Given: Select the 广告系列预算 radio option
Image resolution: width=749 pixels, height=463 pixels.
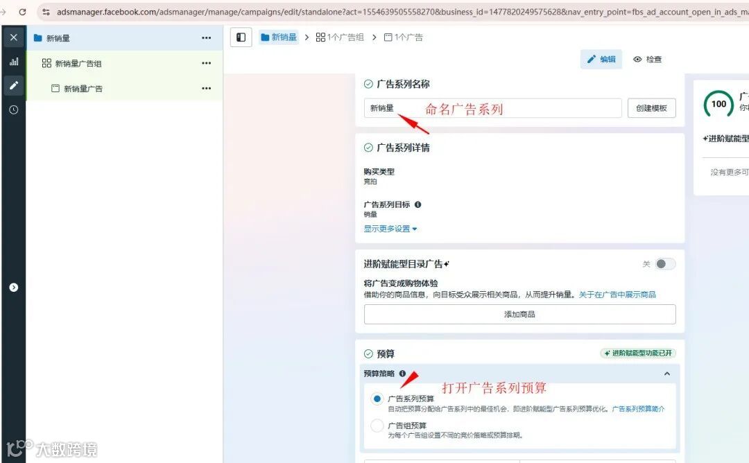Looking at the screenshot, I should click(377, 399).
